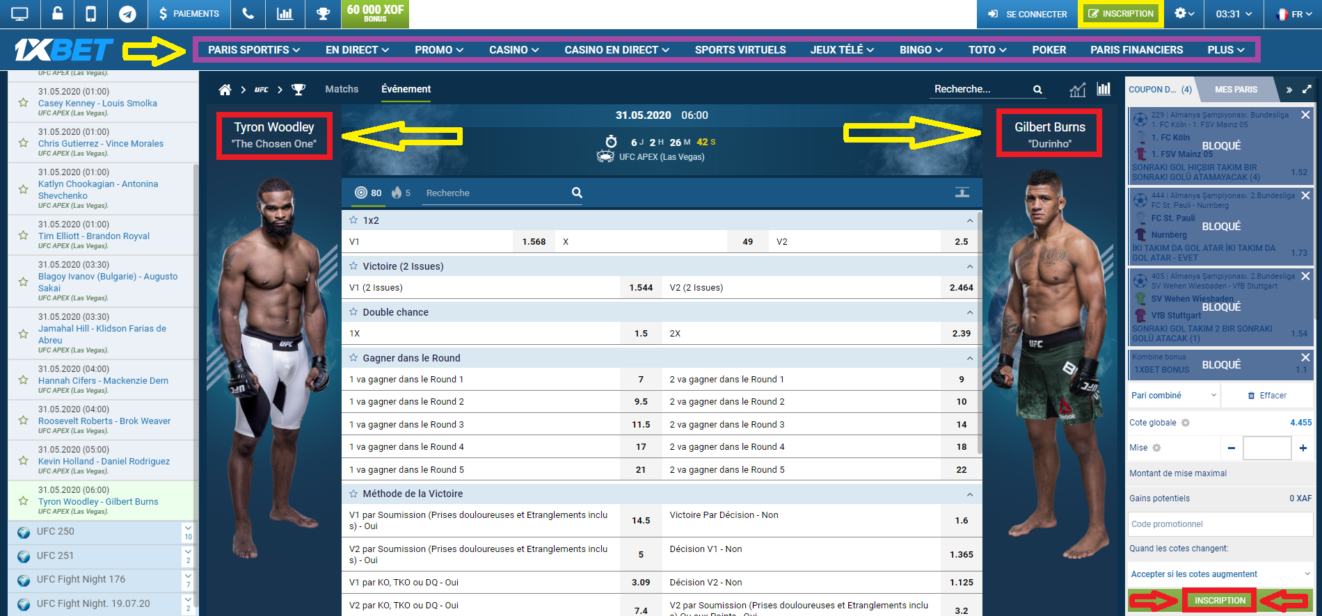The image size is (1322, 616).
Task: Collapse the Méthode de la Victoire section
Action: [x=969, y=494]
